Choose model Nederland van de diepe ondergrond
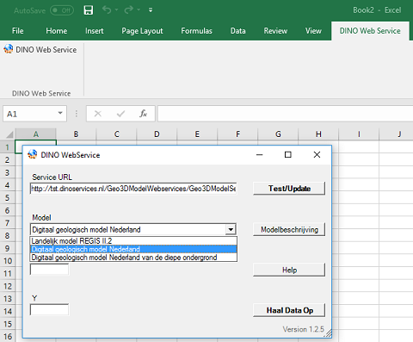 (133, 258)
